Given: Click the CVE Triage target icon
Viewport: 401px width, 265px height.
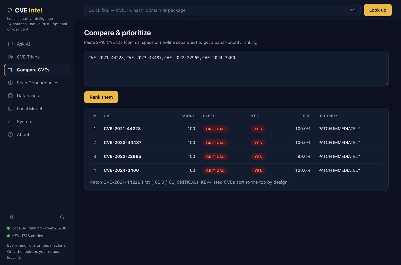Looking at the screenshot, I should click(10, 57).
